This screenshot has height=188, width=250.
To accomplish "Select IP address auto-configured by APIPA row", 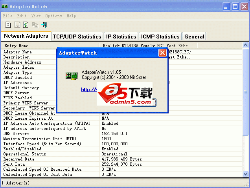I will click(122, 128).
